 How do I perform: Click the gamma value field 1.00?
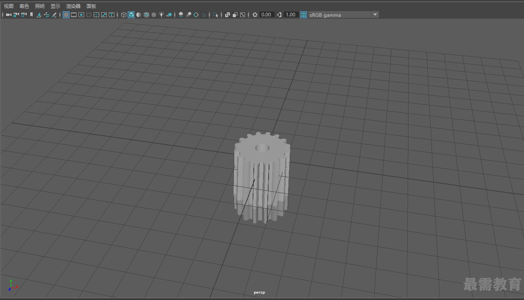pyautogui.click(x=291, y=15)
